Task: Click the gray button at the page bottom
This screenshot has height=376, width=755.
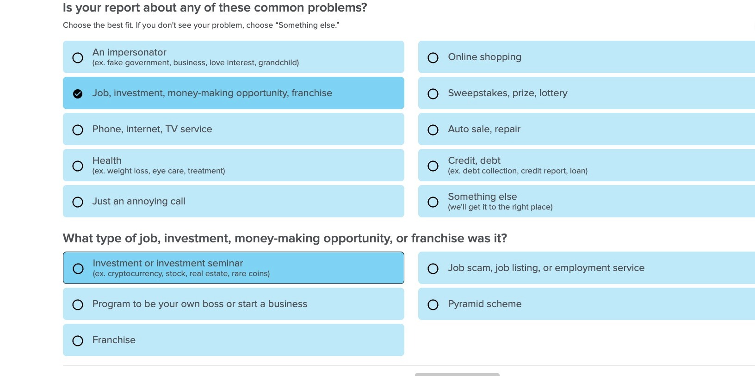Action: (x=457, y=374)
